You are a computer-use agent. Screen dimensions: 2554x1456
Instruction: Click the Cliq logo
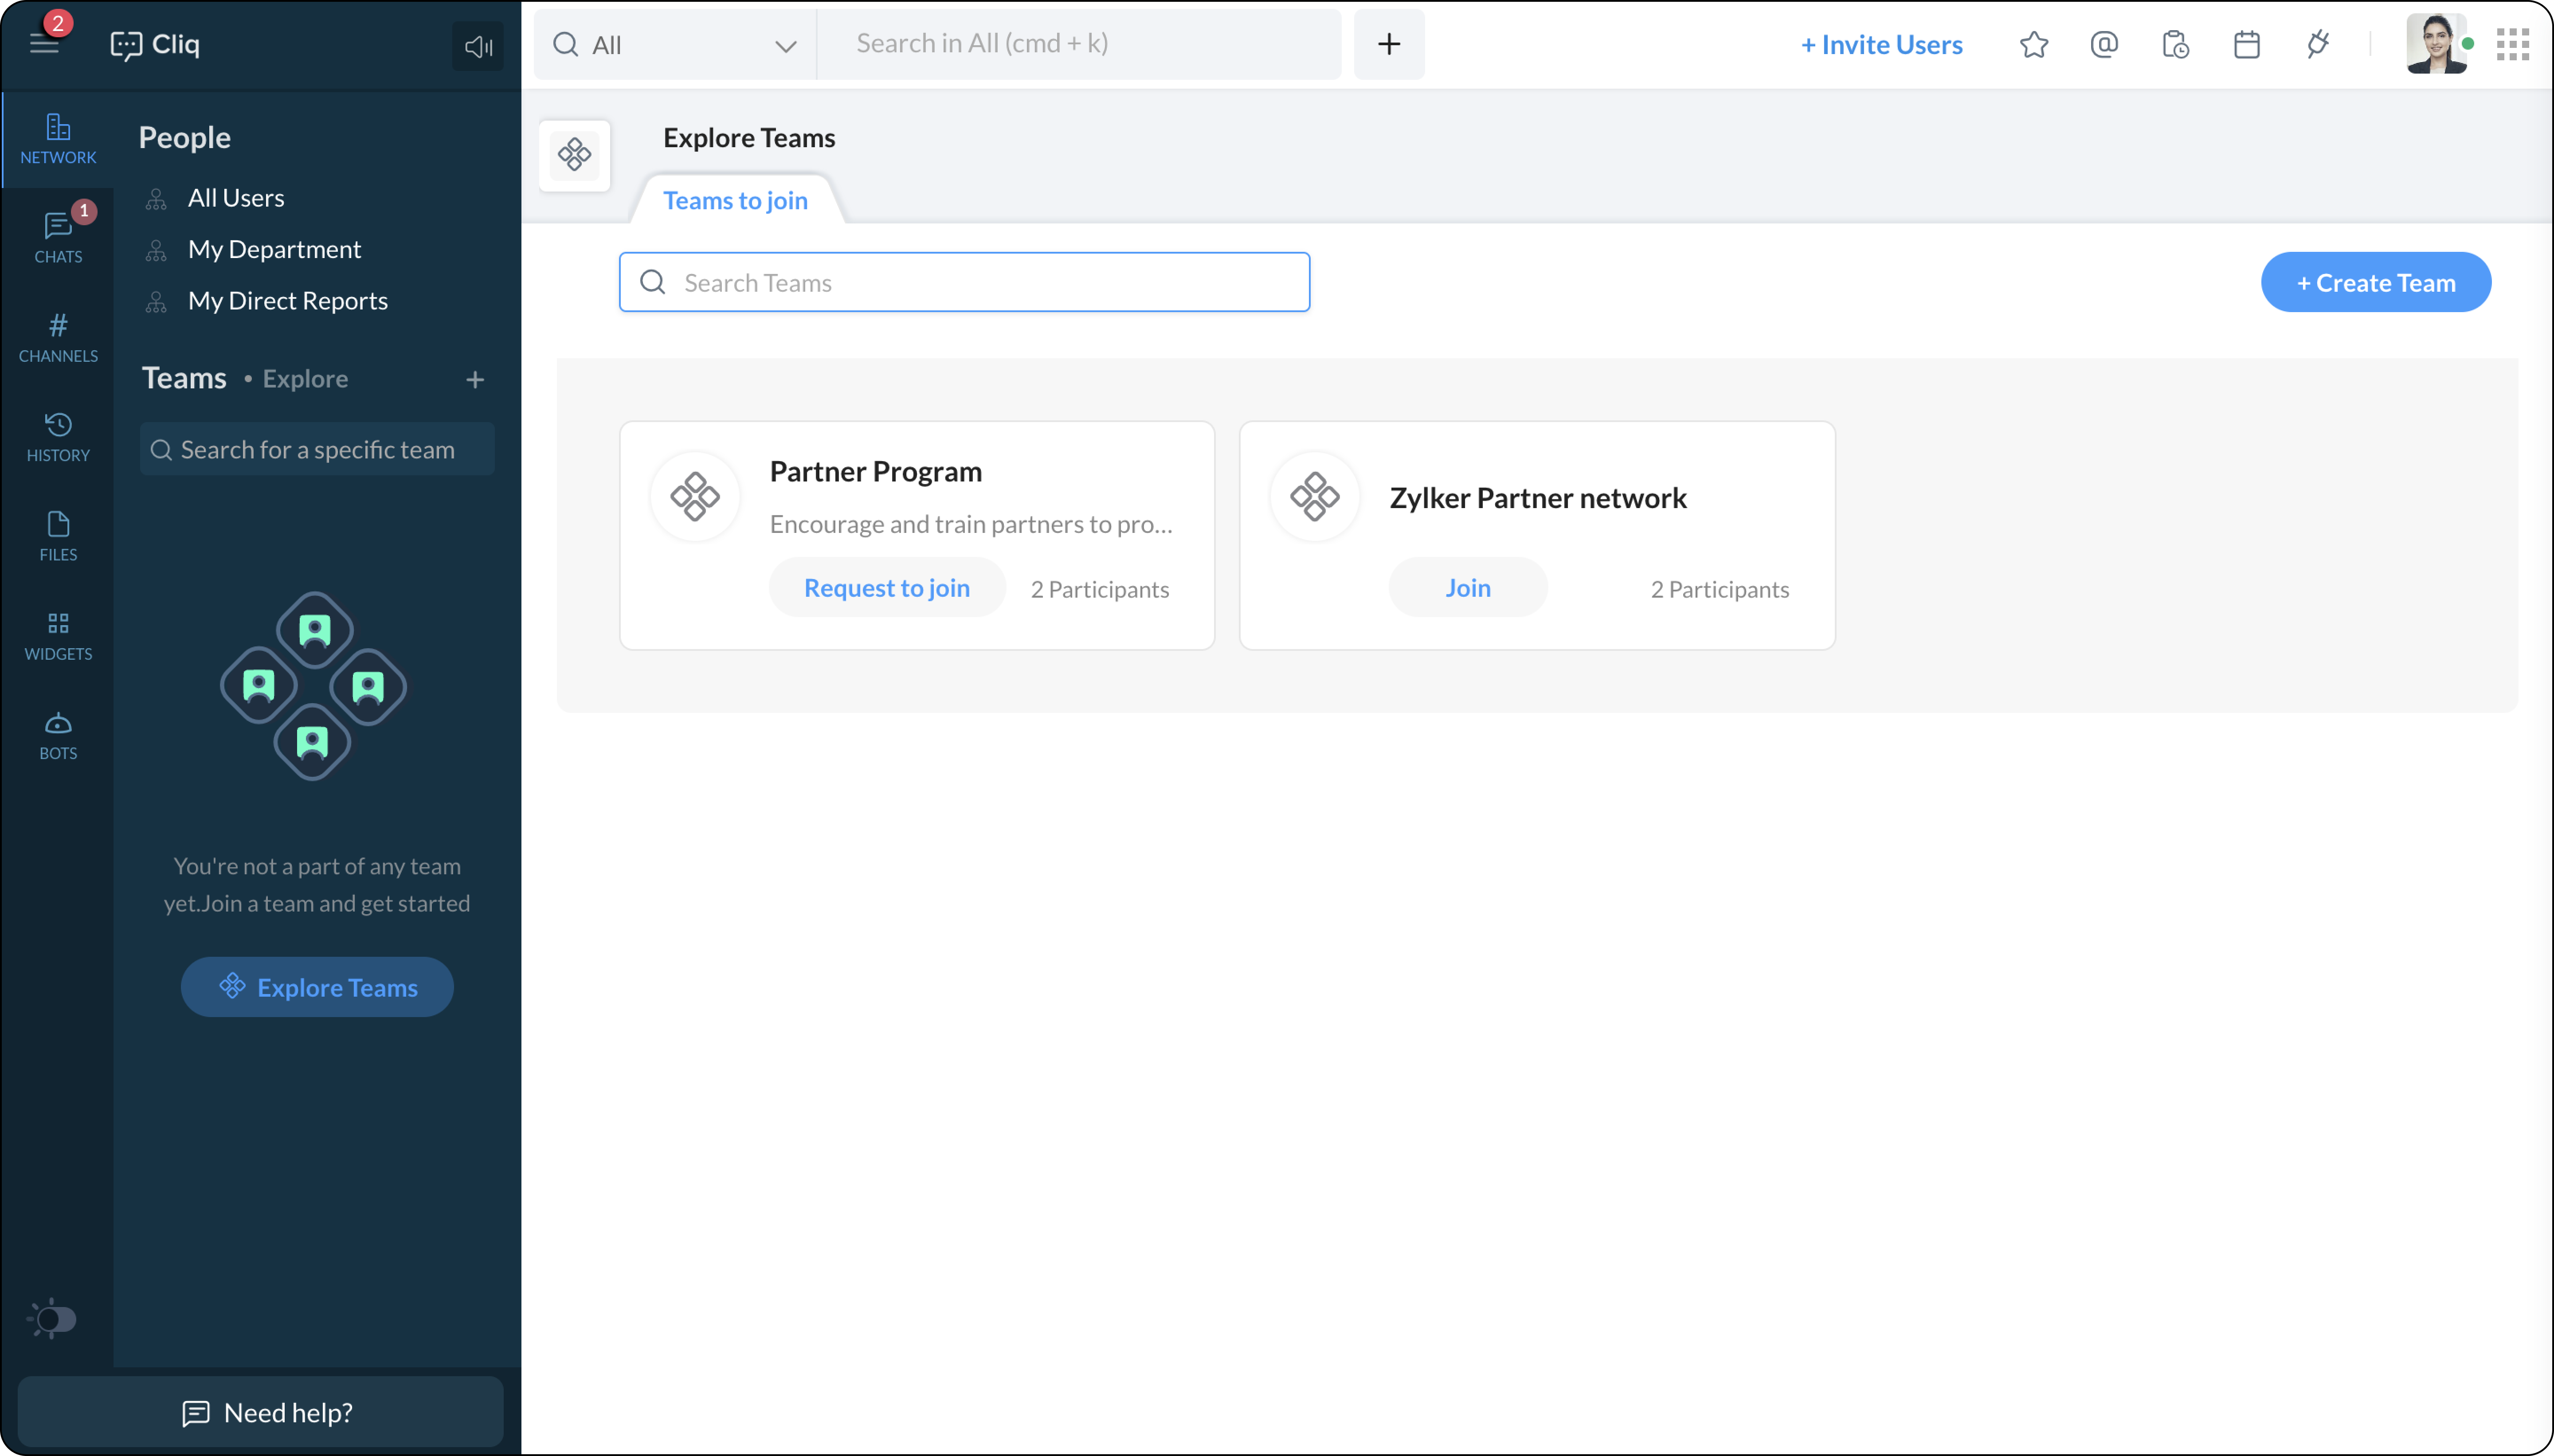(x=155, y=45)
